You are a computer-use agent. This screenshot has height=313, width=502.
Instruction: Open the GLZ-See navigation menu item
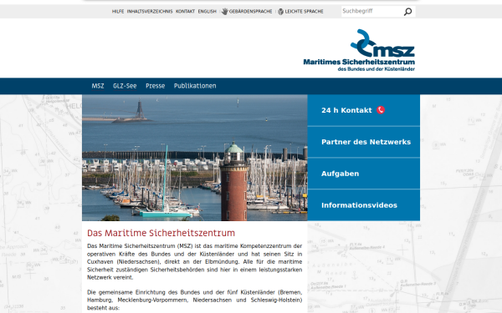tap(125, 86)
